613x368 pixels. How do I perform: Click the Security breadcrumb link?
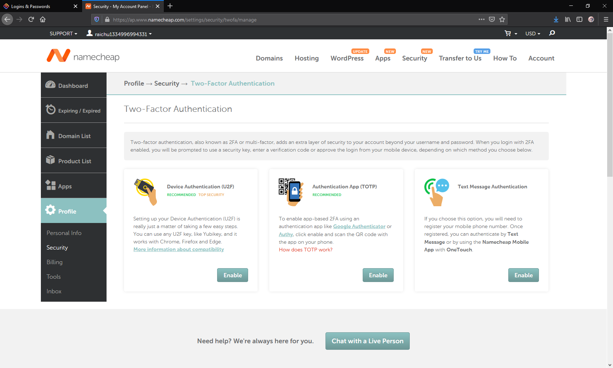click(x=167, y=83)
